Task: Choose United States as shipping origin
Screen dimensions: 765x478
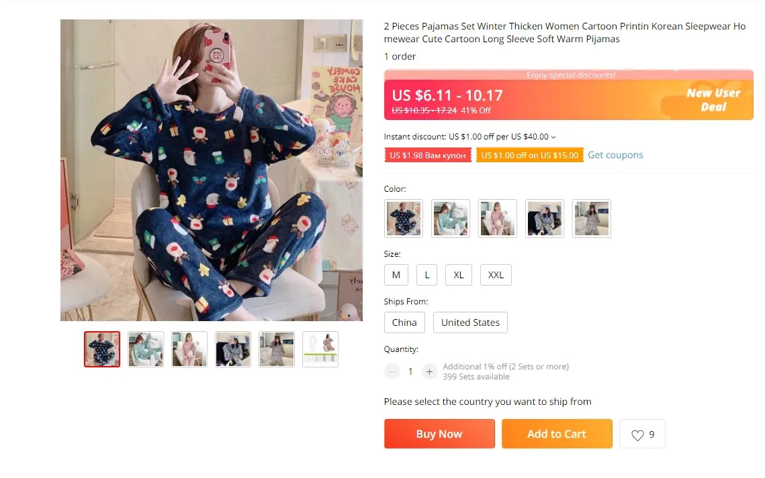Action: (x=470, y=322)
